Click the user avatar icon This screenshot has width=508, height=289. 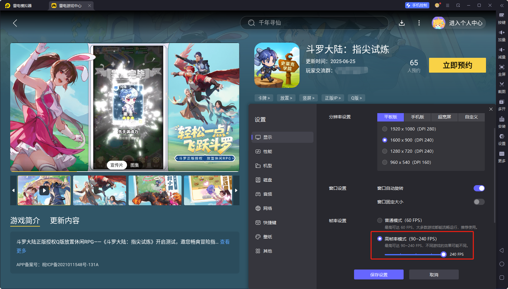438,23
